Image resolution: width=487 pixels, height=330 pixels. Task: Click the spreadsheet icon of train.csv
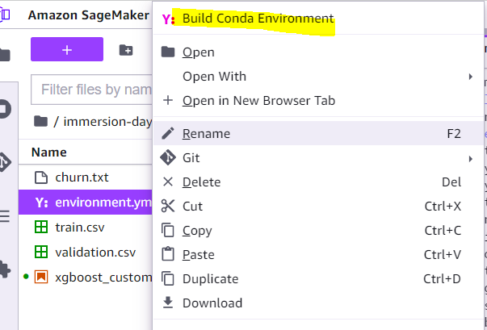tap(41, 227)
